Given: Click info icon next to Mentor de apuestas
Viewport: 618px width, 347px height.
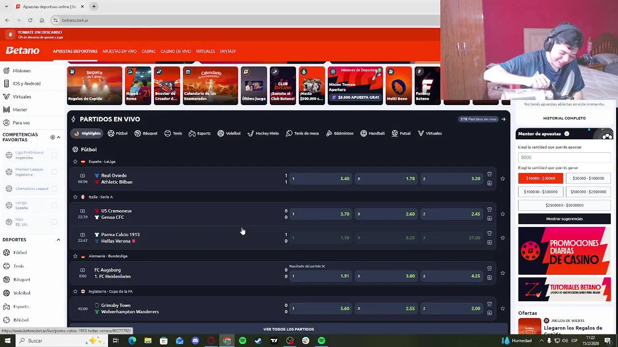Looking at the screenshot, I should (567, 134).
